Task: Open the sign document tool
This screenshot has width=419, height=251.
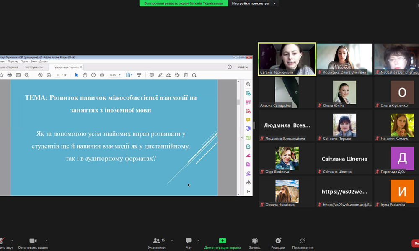Action: (168, 75)
